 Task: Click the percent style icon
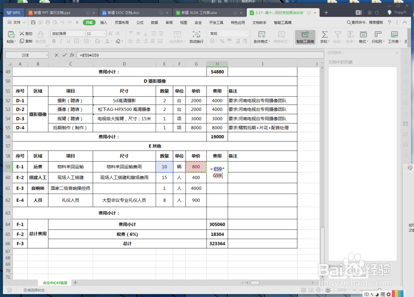222,41
